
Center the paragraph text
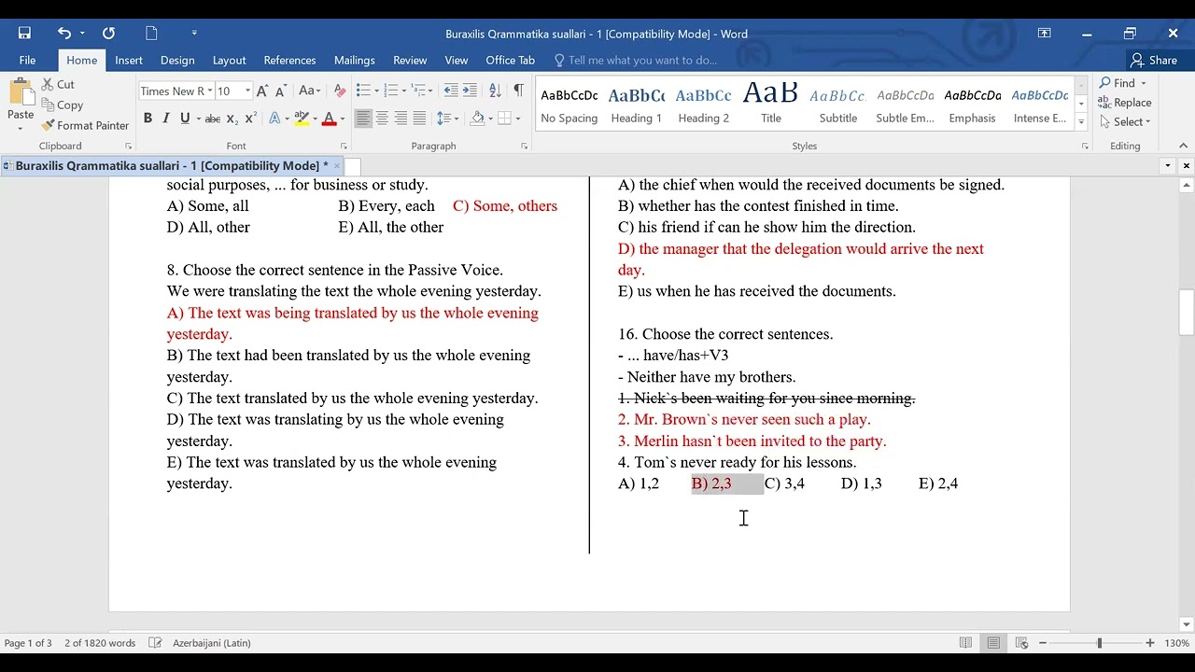pos(382,119)
